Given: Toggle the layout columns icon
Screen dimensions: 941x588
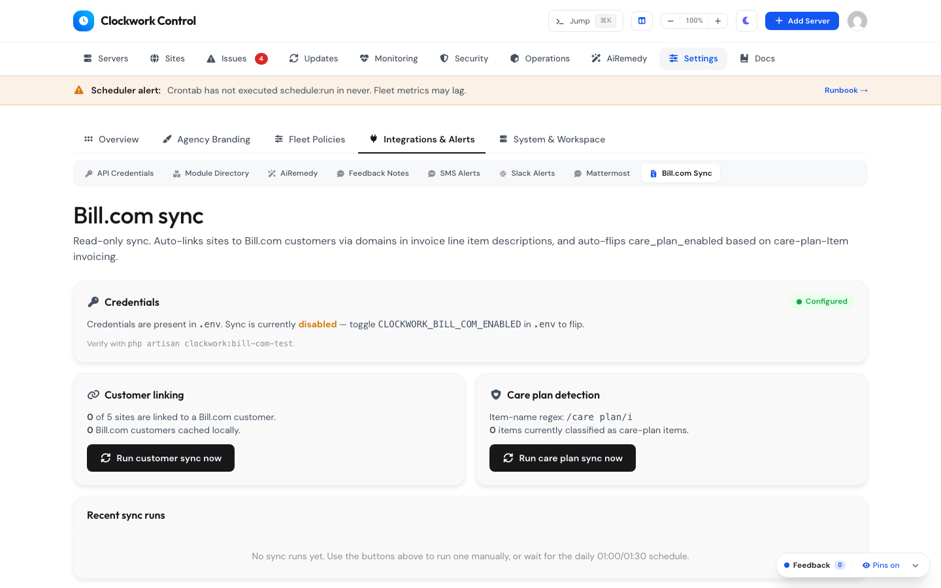Looking at the screenshot, I should [x=642, y=21].
